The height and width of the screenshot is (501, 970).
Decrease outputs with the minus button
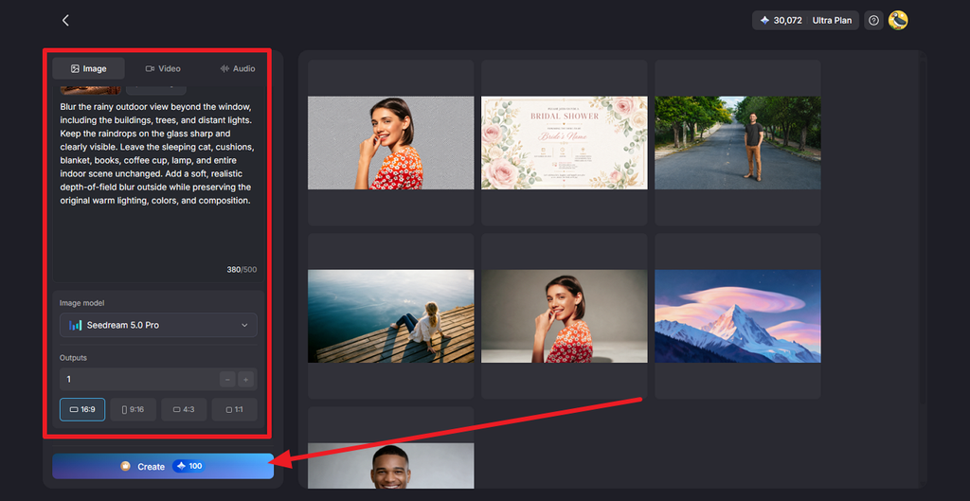tap(227, 379)
